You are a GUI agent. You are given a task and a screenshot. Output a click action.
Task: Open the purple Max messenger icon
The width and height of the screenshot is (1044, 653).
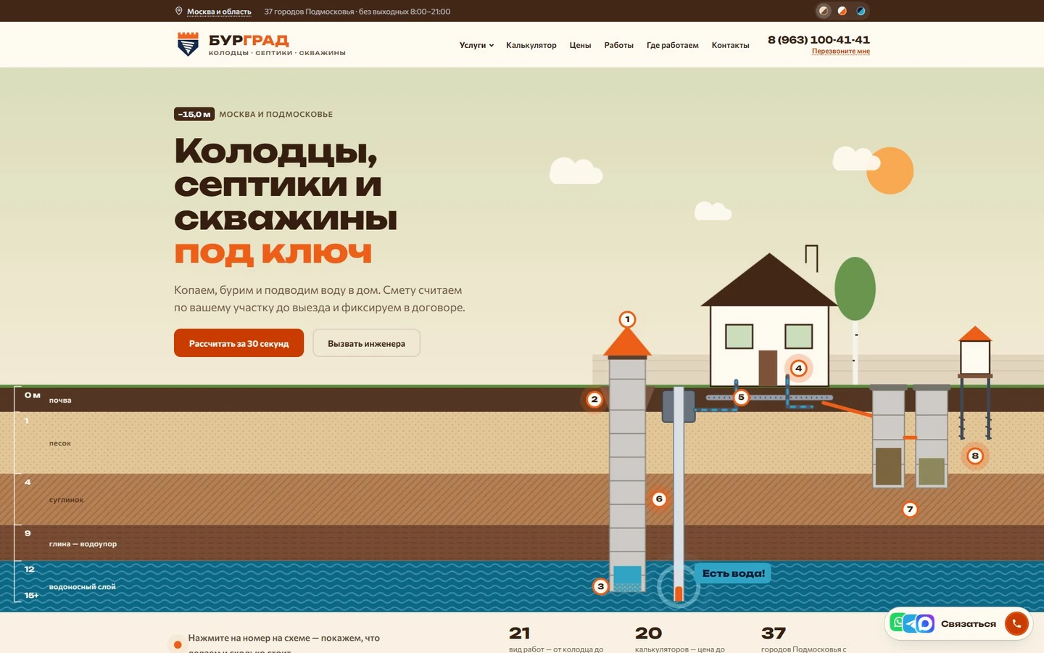[925, 623]
